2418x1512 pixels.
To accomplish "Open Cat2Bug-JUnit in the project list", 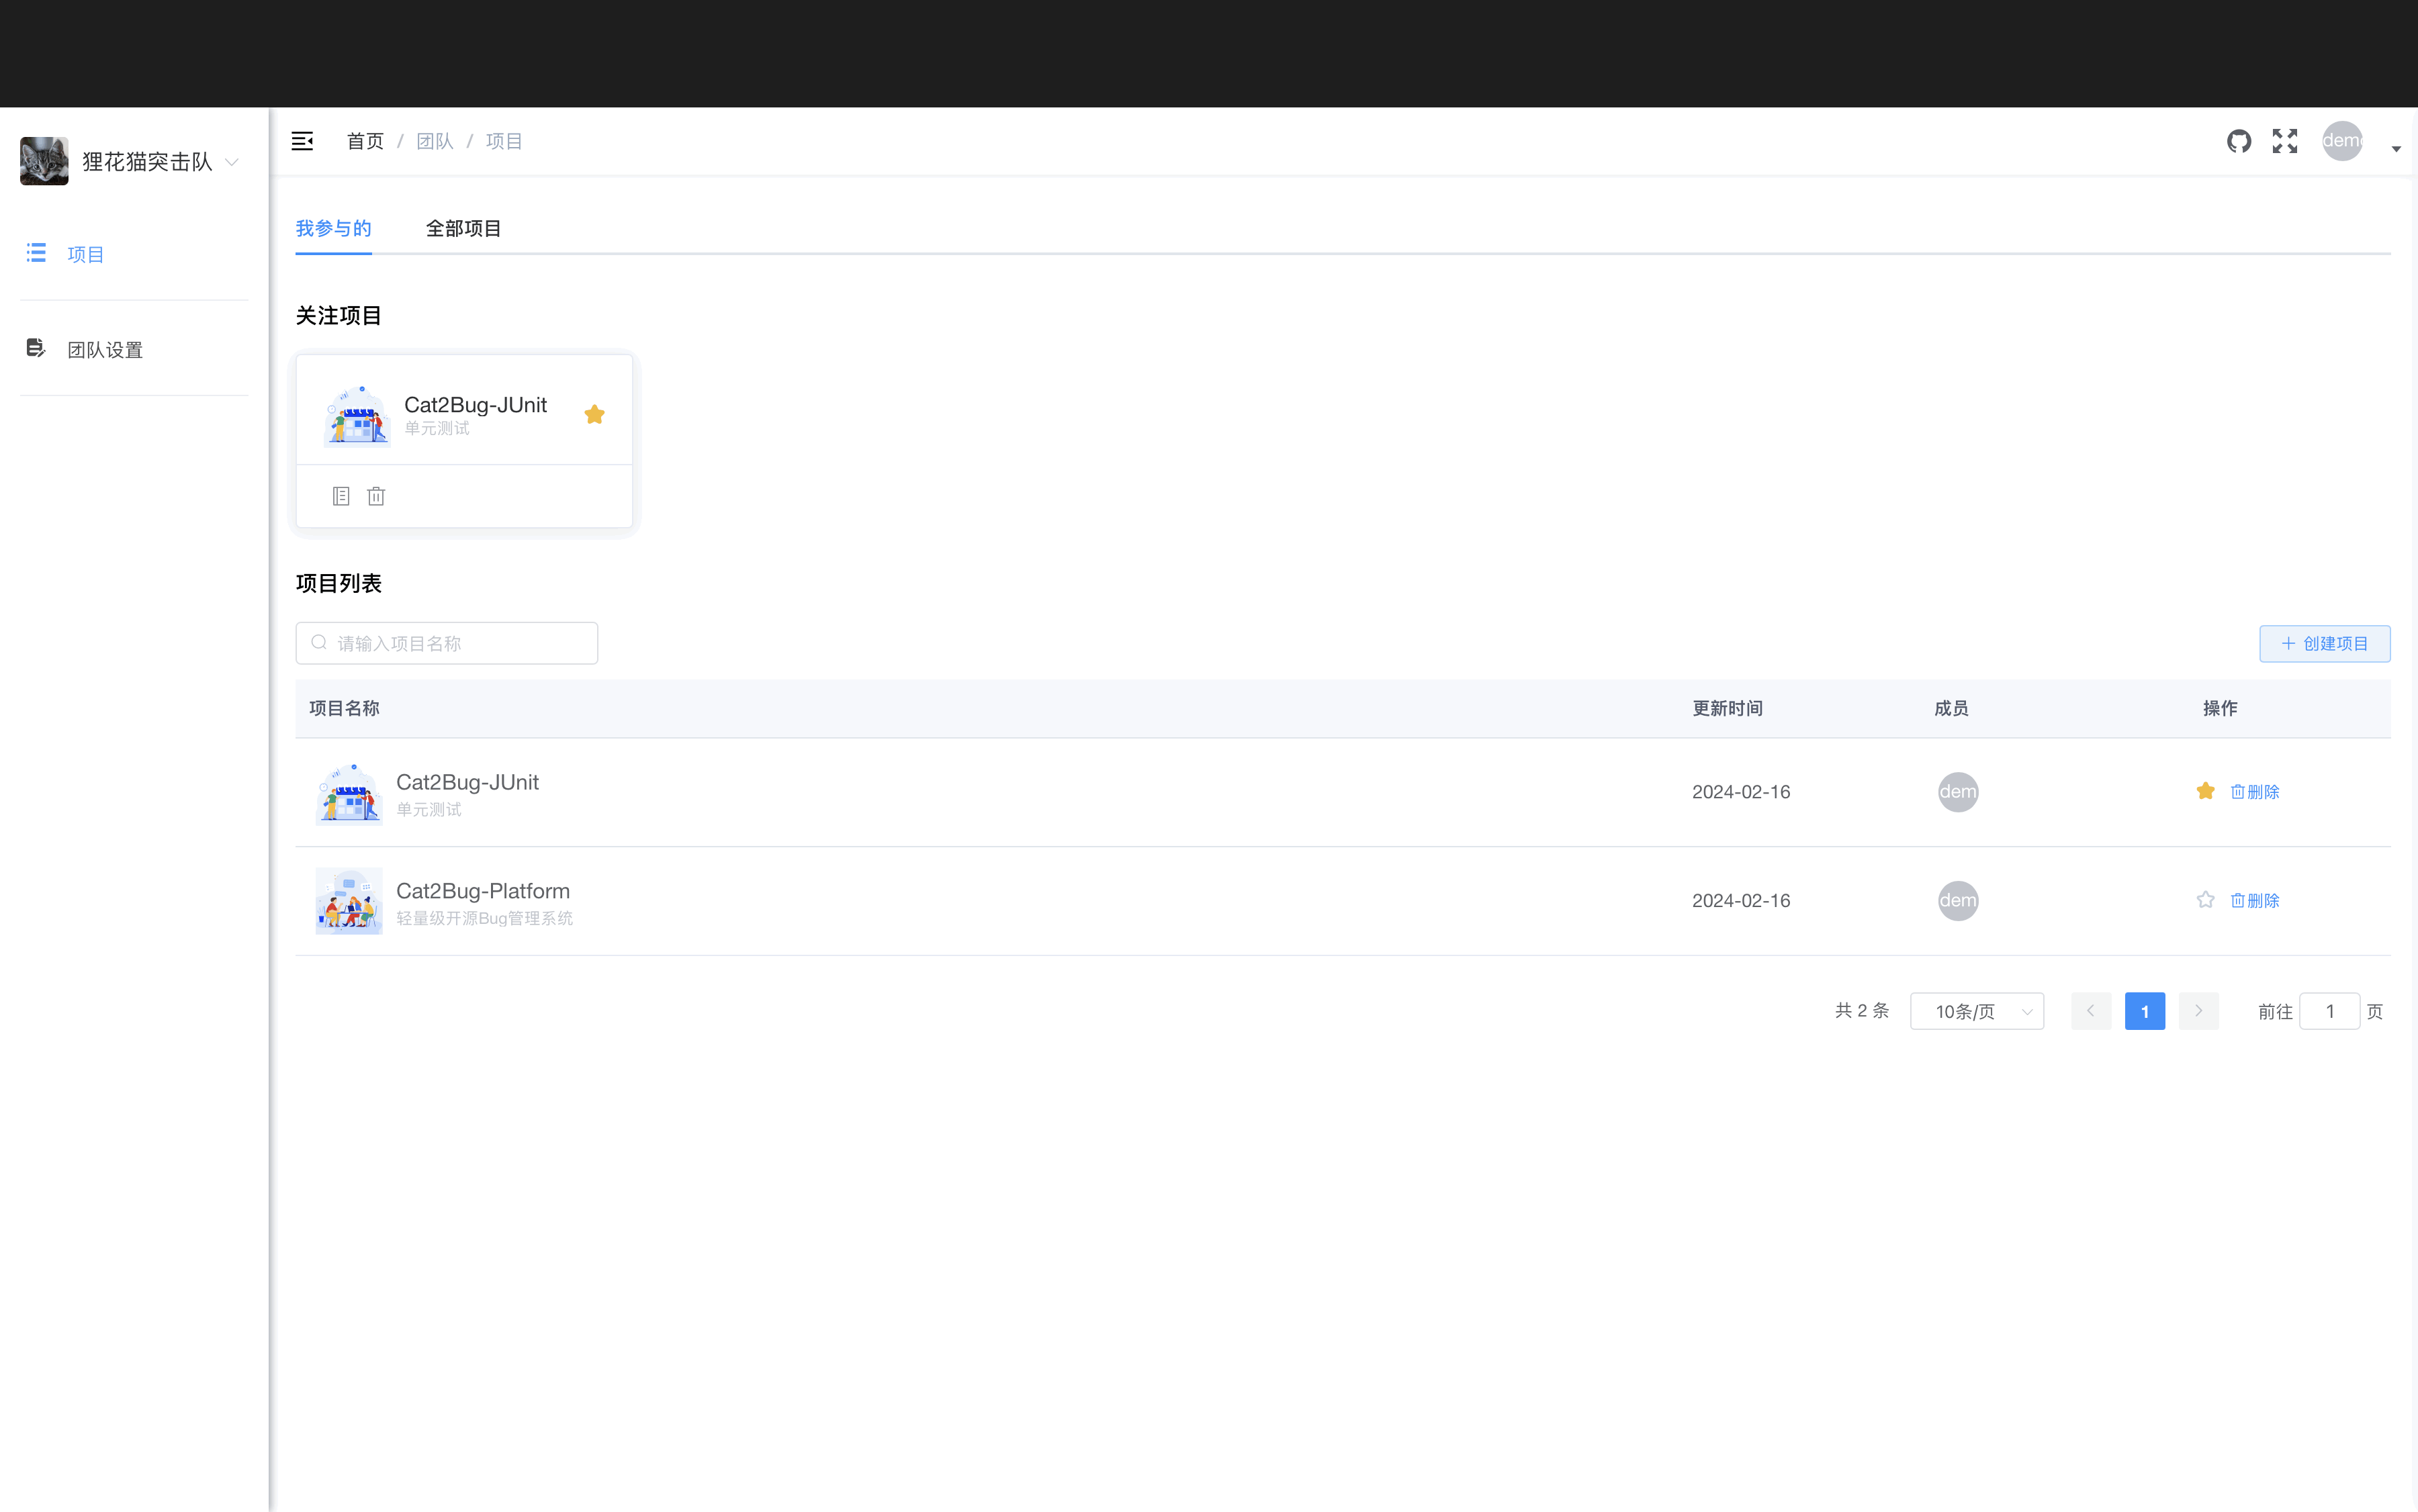I will [x=467, y=782].
